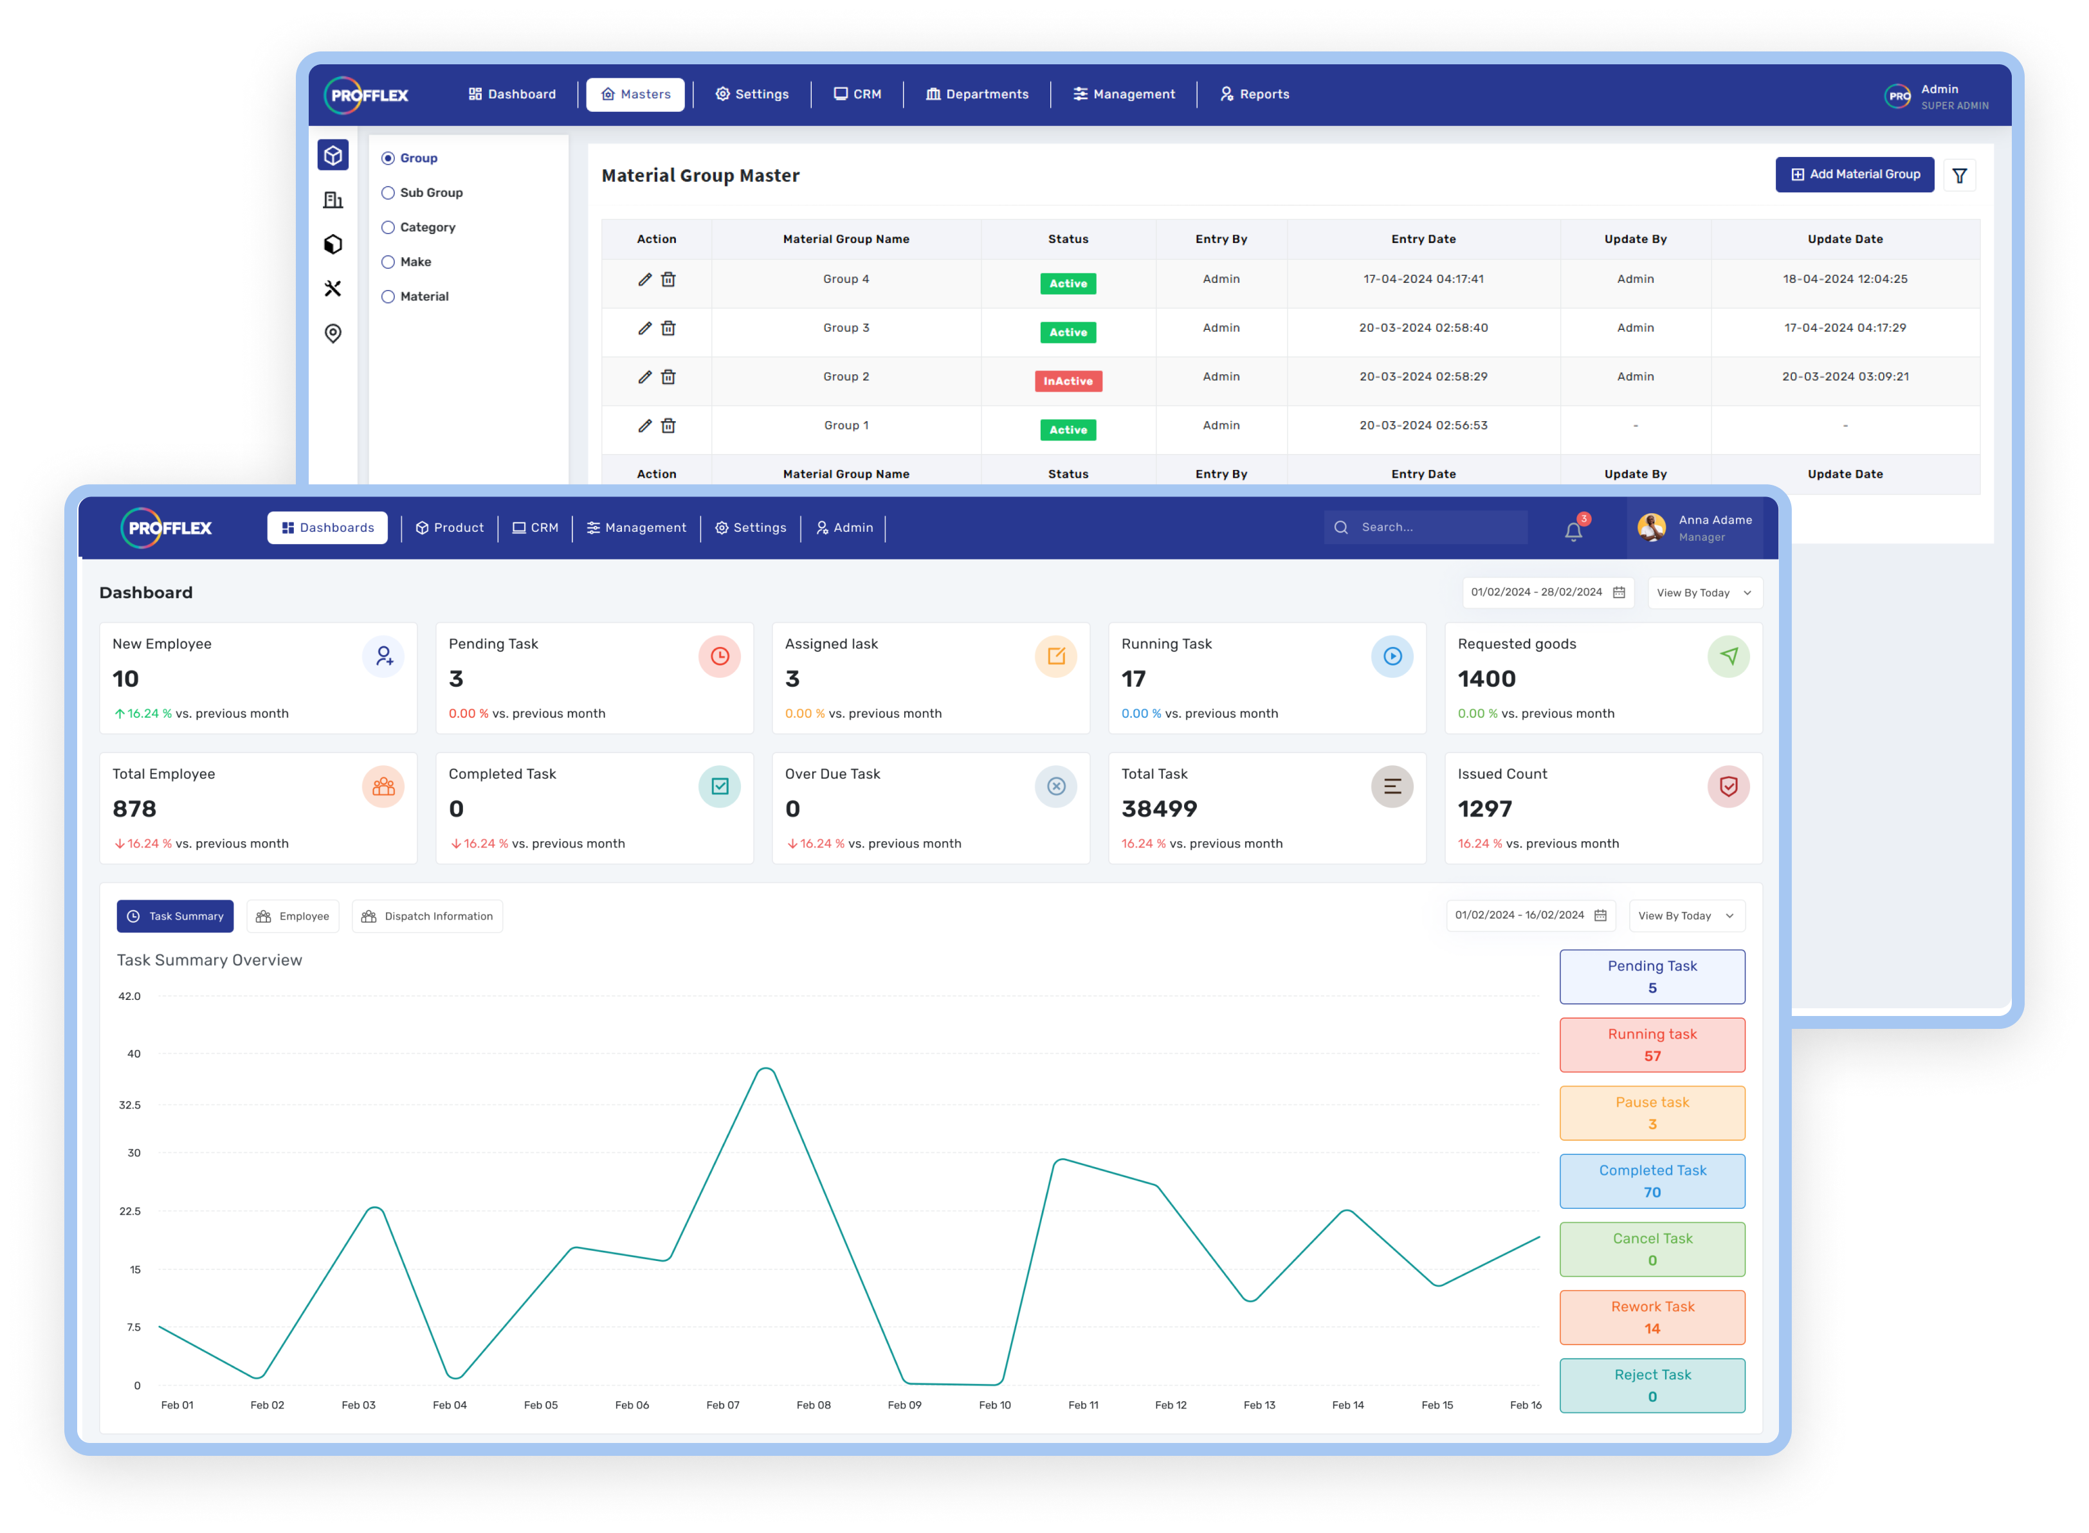Screen dimensions: 2089x1533
Task: Click the building sidebar icon
Action: pos(333,199)
